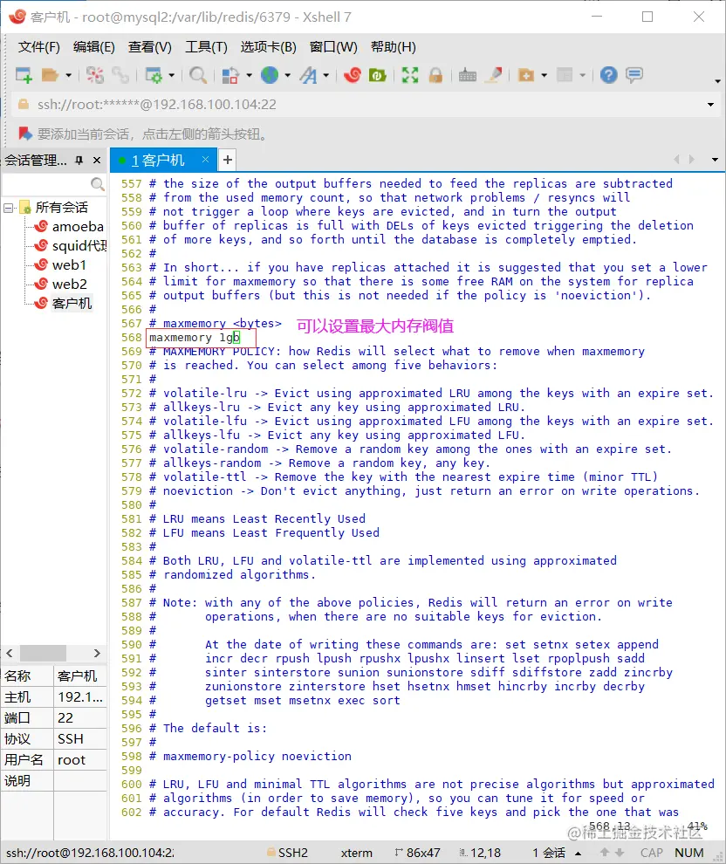Click the chat bubble feedback icon
This screenshot has width=726, height=864.
click(634, 75)
